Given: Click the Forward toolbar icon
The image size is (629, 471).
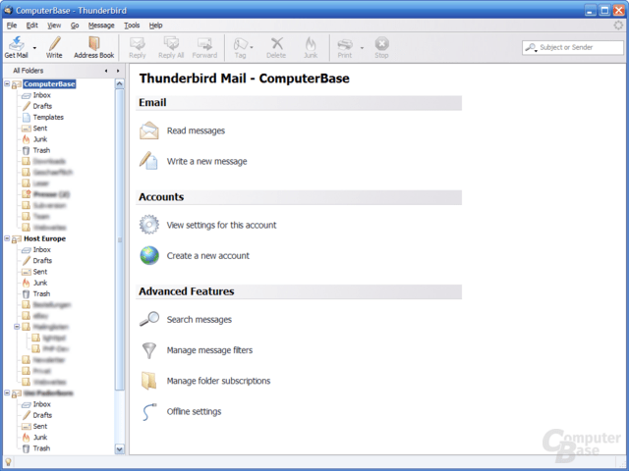Looking at the screenshot, I should point(204,43).
